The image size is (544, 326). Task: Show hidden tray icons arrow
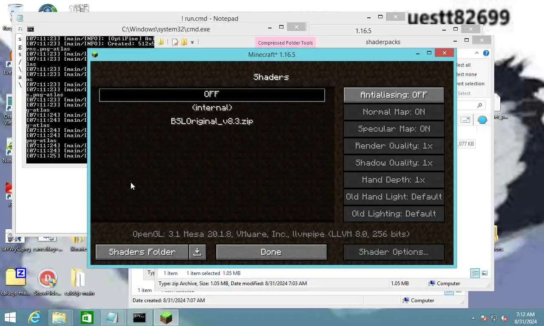473,318
